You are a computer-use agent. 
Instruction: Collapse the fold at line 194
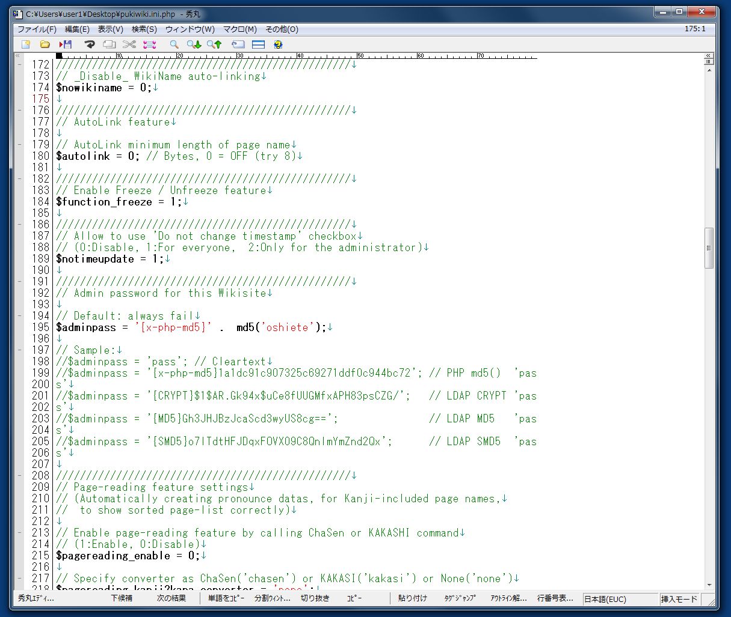(x=19, y=315)
